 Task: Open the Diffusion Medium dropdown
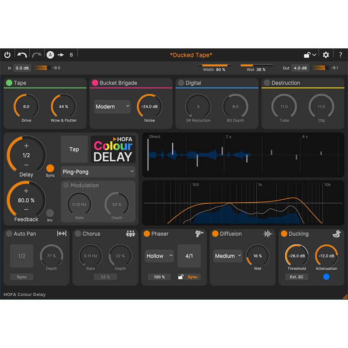click(x=228, y=256)
